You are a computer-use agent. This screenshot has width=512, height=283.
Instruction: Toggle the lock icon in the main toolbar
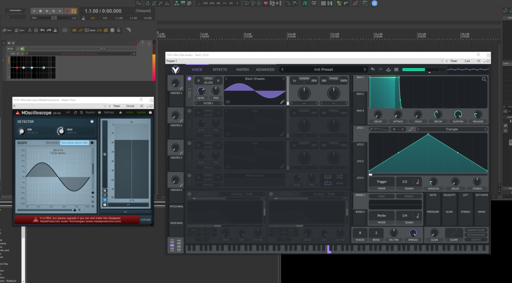click(118, 30)
